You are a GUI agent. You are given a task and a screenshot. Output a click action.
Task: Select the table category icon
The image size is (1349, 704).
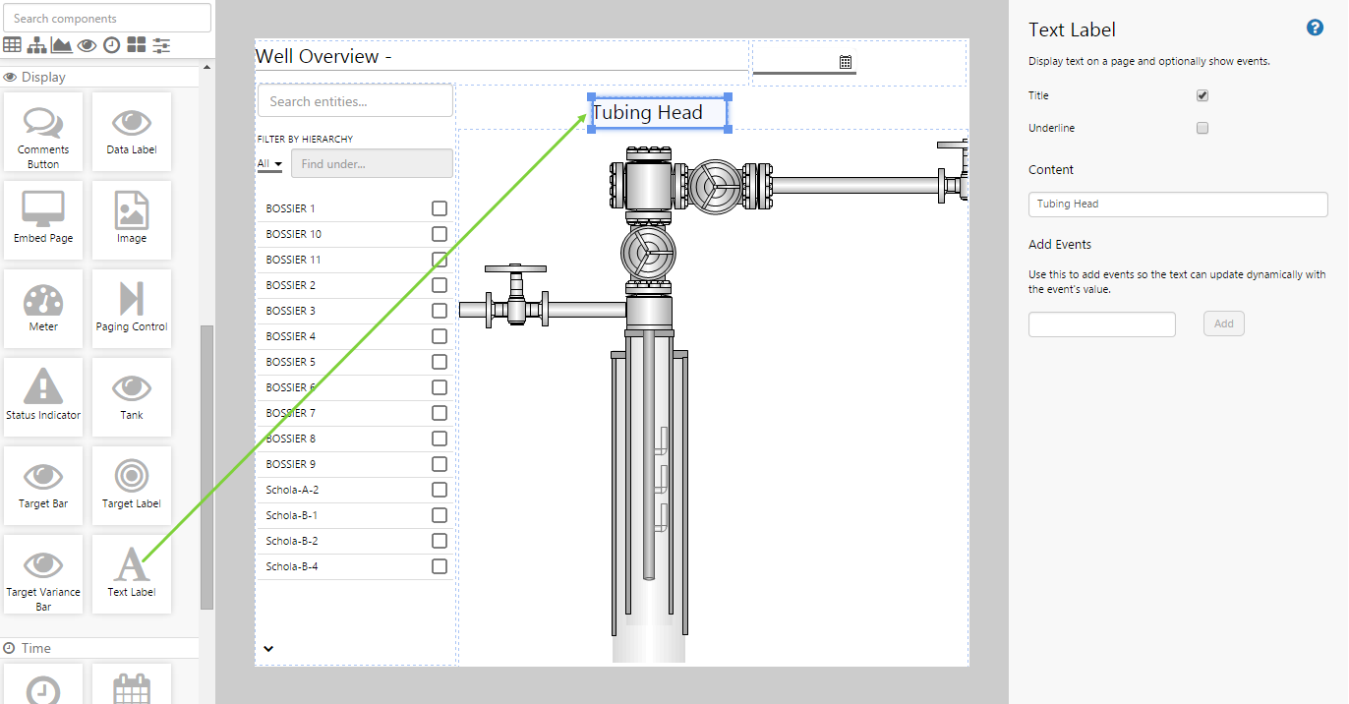pyautogui.click(x=13, y=45)
